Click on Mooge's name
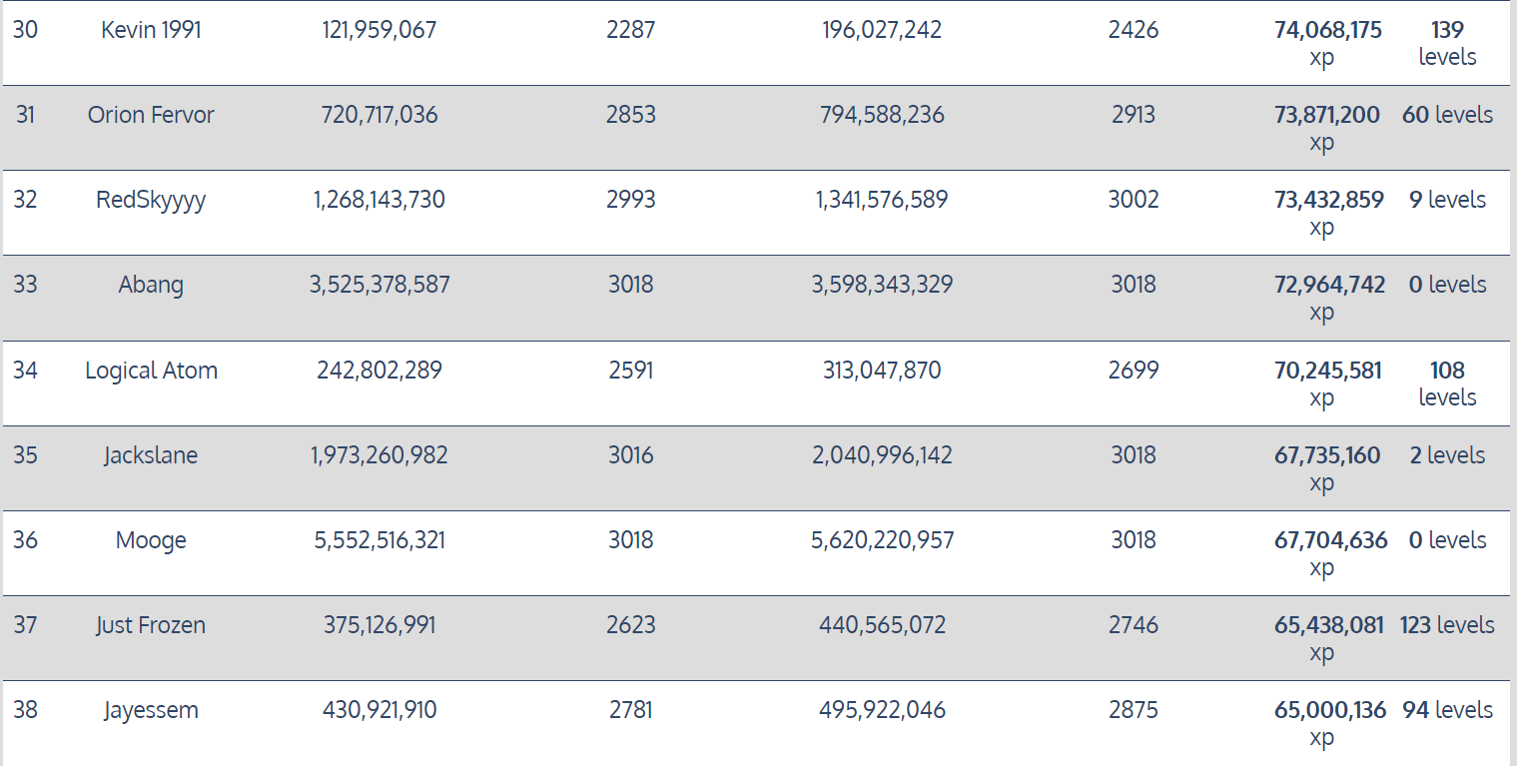Screen dimensions: 1517x766 coord(151,540)
